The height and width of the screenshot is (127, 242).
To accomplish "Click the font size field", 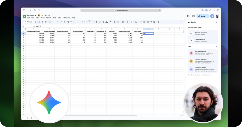I will coord(90,22).
